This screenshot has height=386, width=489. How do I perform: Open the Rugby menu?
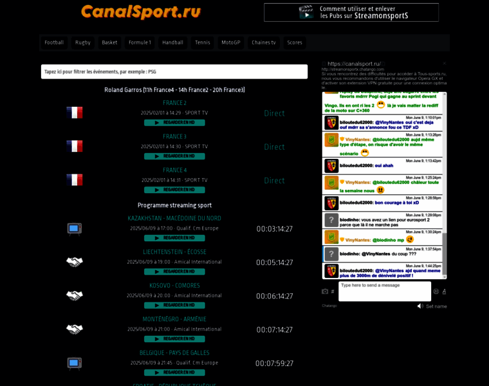pos(82,42)
